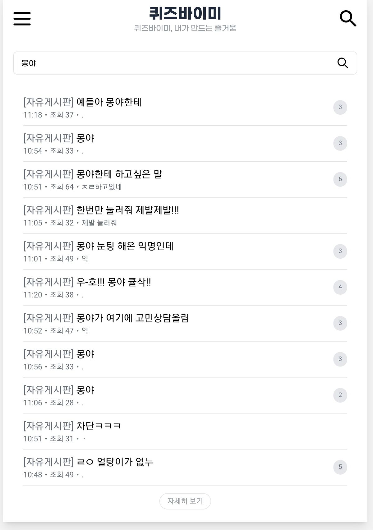This screenshot has height=530, width=373.
Task: Click comment count badge showing 4
Action: pyautogui.click(x=340, y=287)
